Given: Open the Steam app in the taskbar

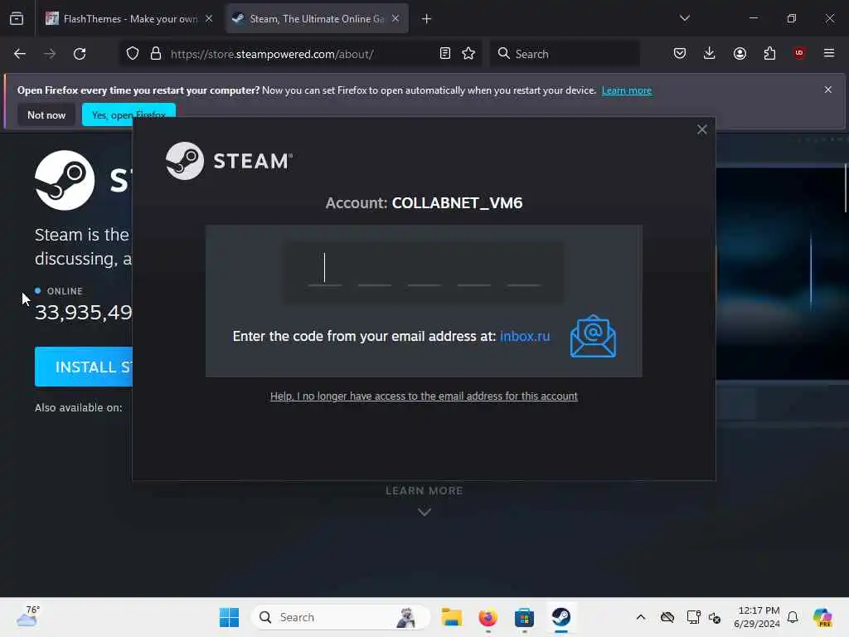Looking at the screenshot, I should (561, 617).
